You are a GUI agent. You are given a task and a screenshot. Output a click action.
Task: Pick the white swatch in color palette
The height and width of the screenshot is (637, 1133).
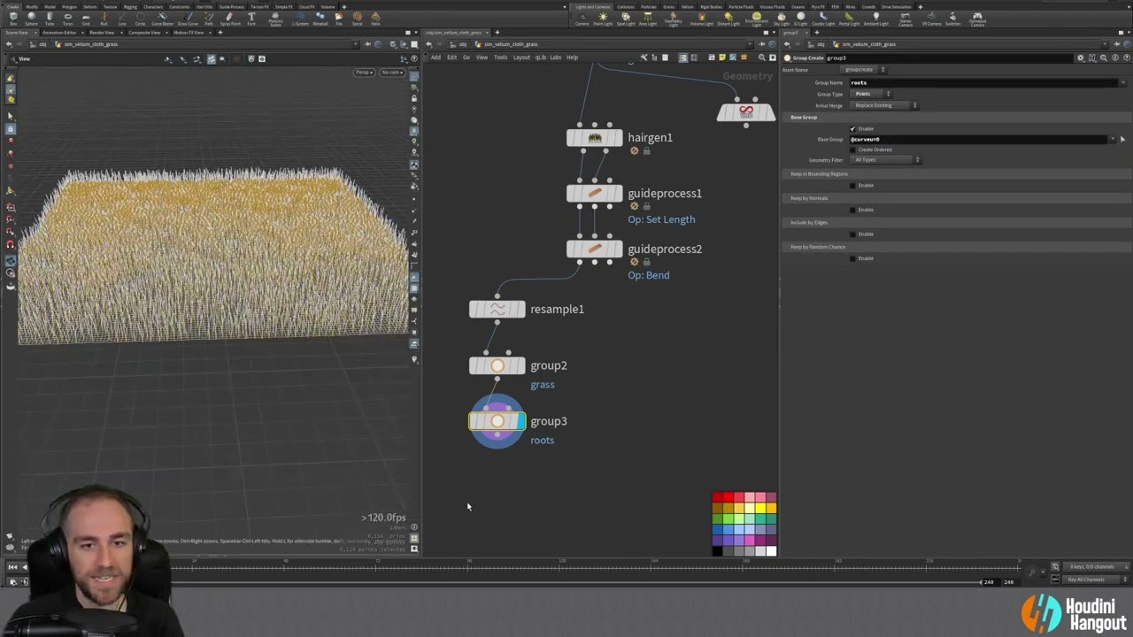[x=771, y=551]
